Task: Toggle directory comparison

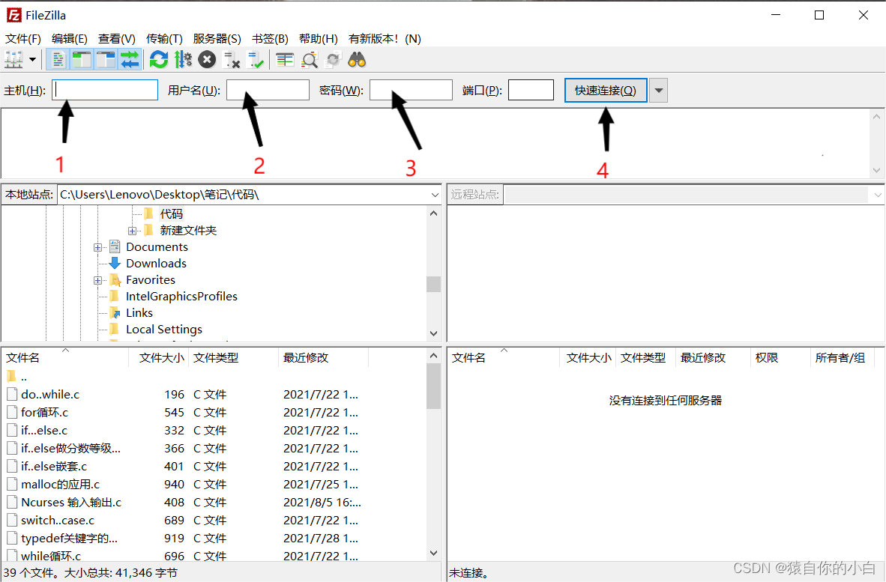Action: [x=309, y=59]
